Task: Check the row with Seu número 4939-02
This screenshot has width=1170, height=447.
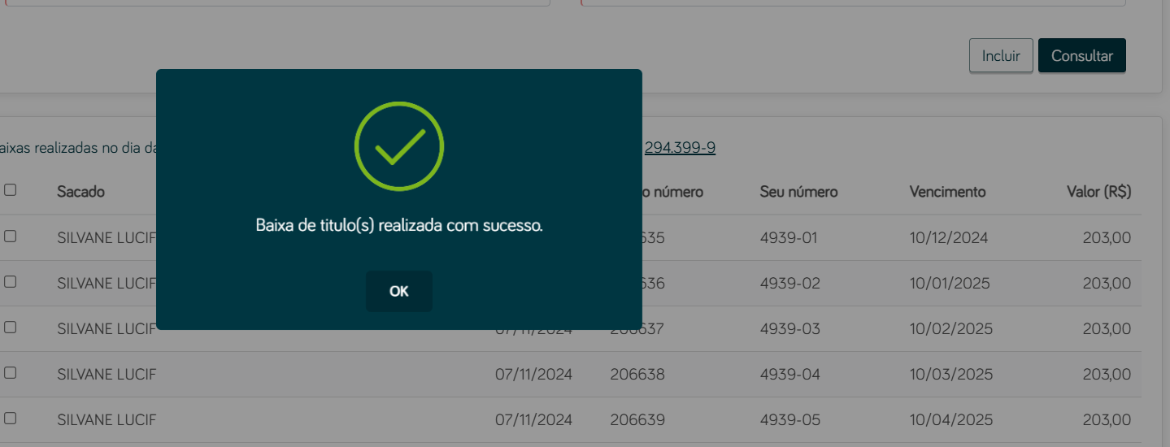Action: [x=11, y=282]
